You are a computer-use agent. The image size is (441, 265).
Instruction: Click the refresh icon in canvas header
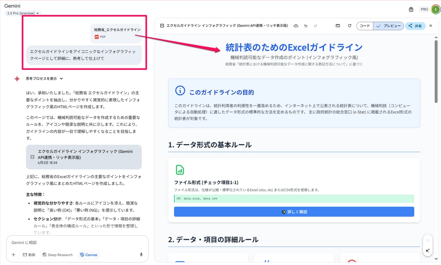[350, 25]
